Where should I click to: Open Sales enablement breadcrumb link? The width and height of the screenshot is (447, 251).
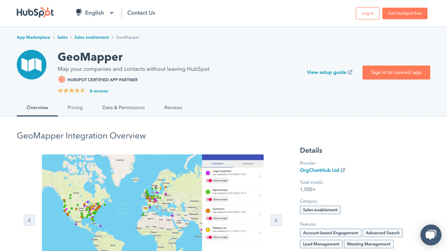91,37
